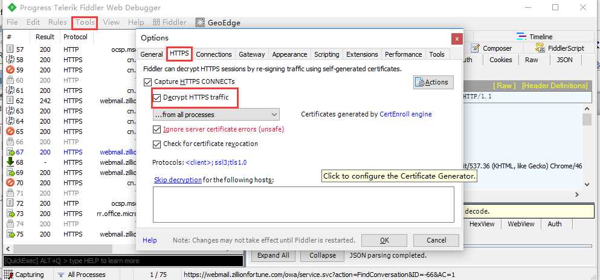
Task: Click the QuickExec command box
Action: point(123,261)
